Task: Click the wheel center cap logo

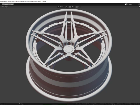Action: point(69,49)
